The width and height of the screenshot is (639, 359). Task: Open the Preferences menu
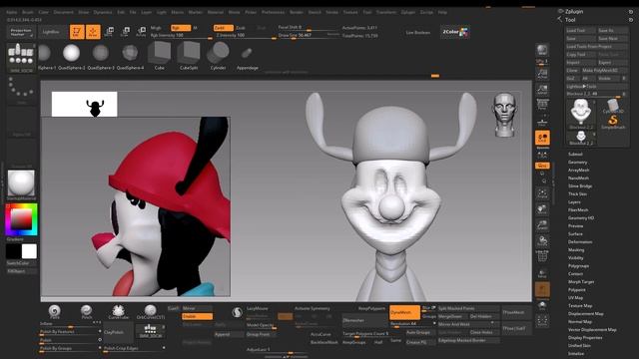(273, 12)
